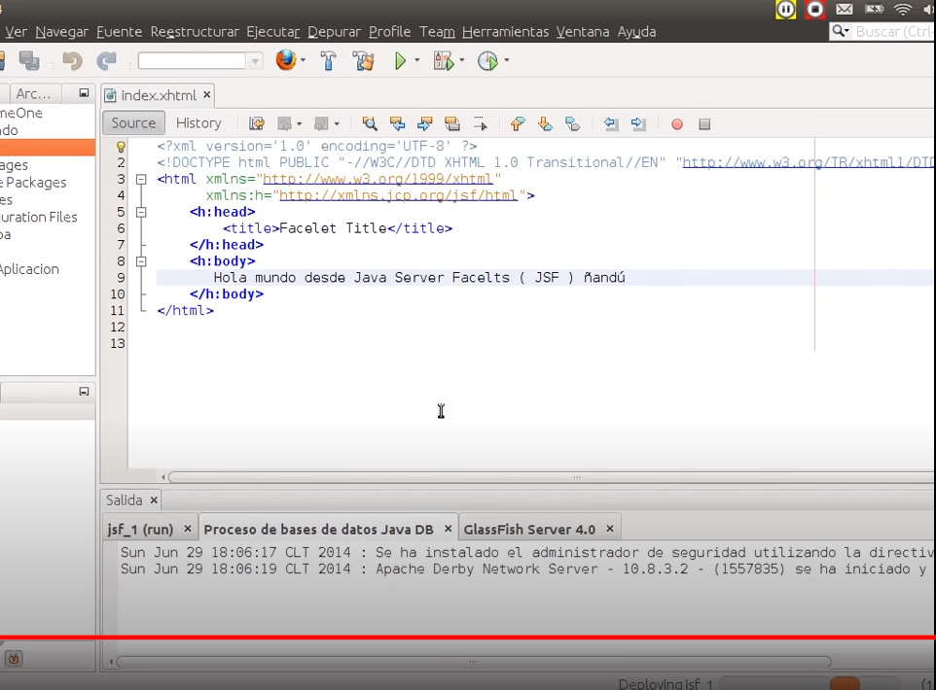
Task: Click the battery indicator icon
Action: (x=874, y=9)
